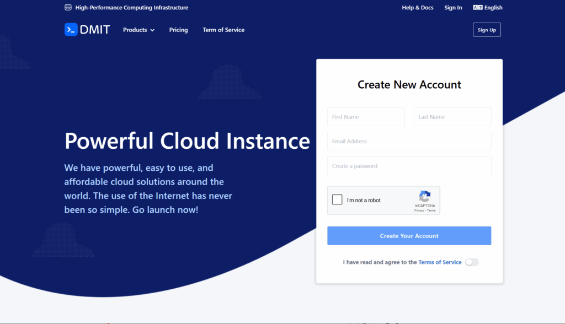The width and height of the screenshot is (565, 324).
Task: Click the Create a password field
Action: (409, 166)
